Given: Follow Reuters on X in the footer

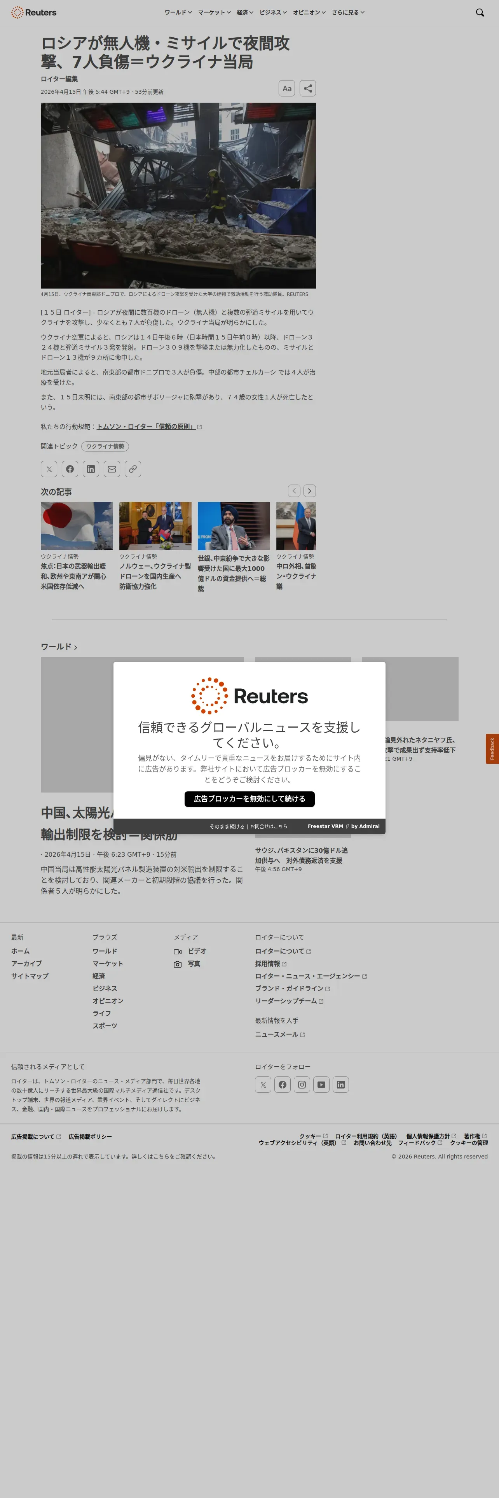Looking at the screenshot, I should coord(263,1085).
